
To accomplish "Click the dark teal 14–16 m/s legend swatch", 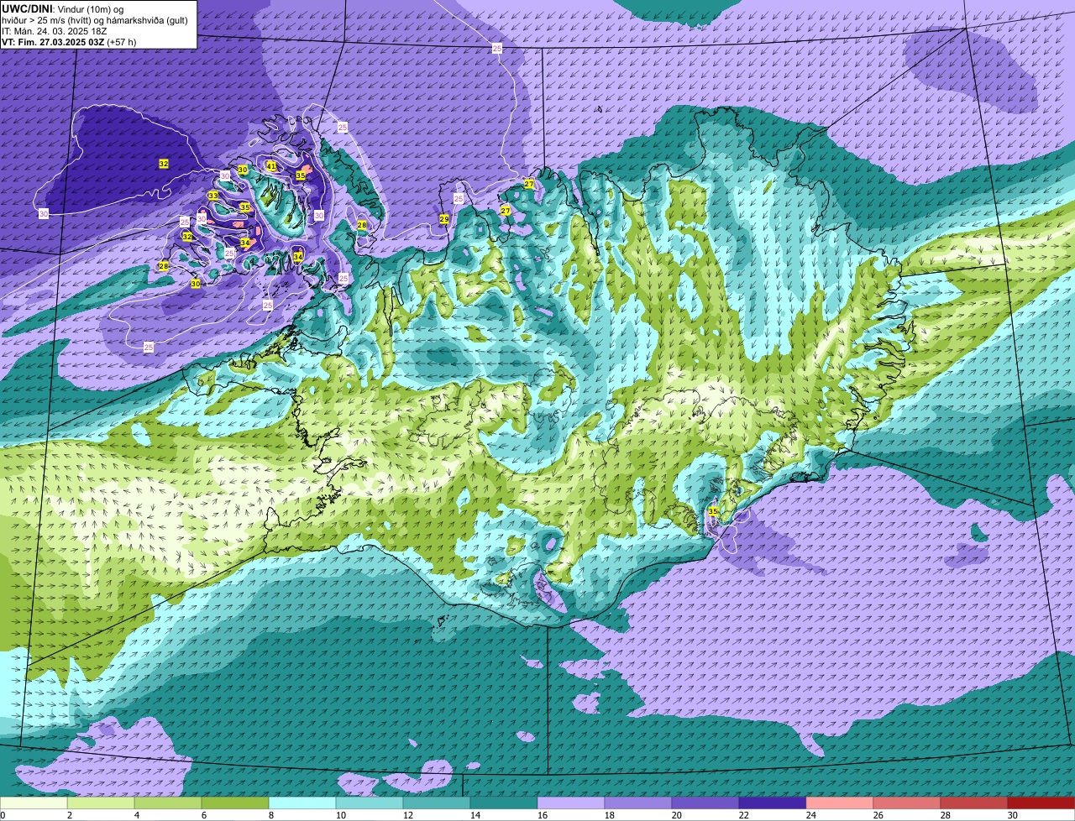I will (504, 803).
